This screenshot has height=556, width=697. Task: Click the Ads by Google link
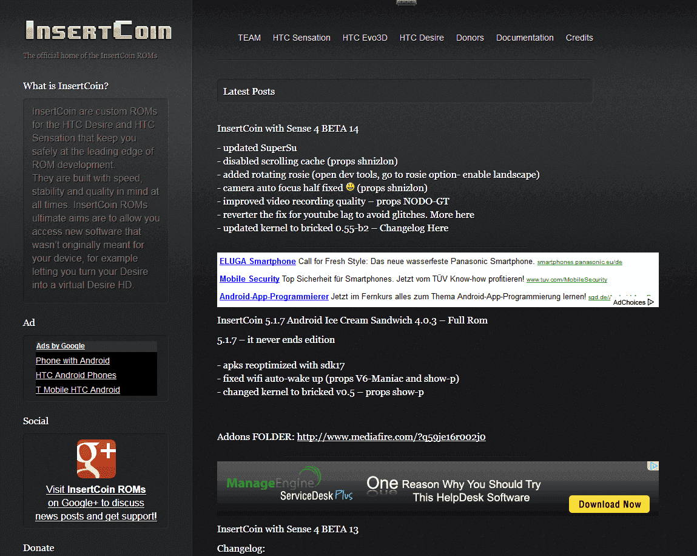tap(61, 345)
